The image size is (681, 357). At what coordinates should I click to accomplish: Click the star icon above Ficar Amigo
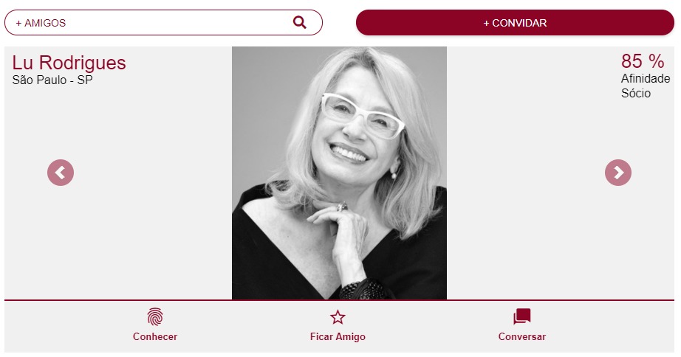pos(338,317)
